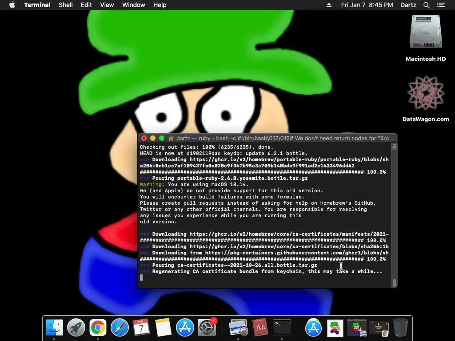This screenshot has height=341, width=455.
Task: Open the Trash in the Dock
Action: point(400,327)
